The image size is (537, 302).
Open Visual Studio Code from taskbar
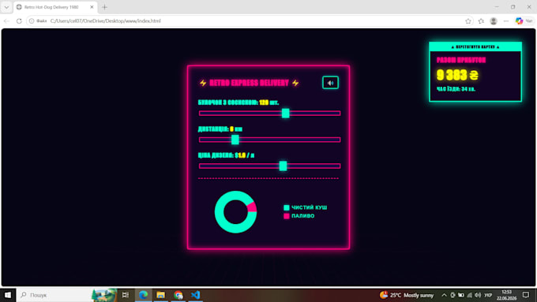click(x=196, y=295)
